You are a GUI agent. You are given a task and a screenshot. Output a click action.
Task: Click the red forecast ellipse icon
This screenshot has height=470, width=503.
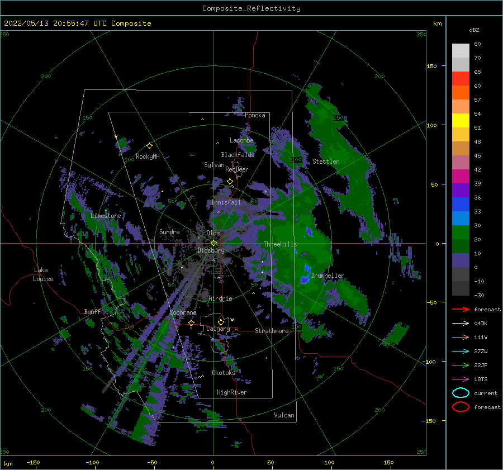pyautogui.click(x=461, y=407)
